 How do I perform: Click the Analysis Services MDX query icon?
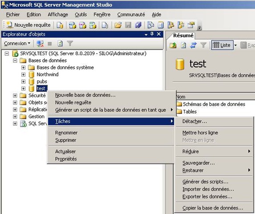[73, 25]
